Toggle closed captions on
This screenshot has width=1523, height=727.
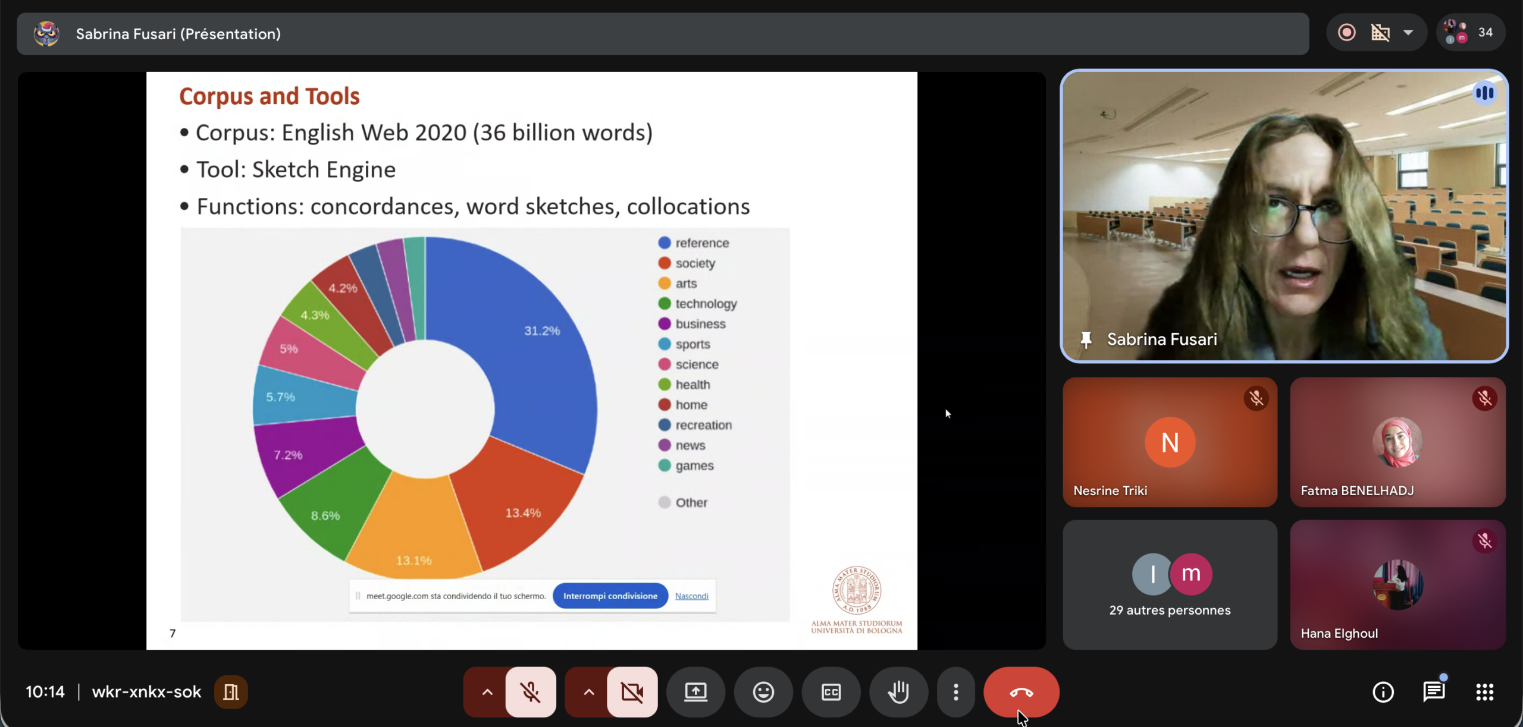click(x=831, y=692)
